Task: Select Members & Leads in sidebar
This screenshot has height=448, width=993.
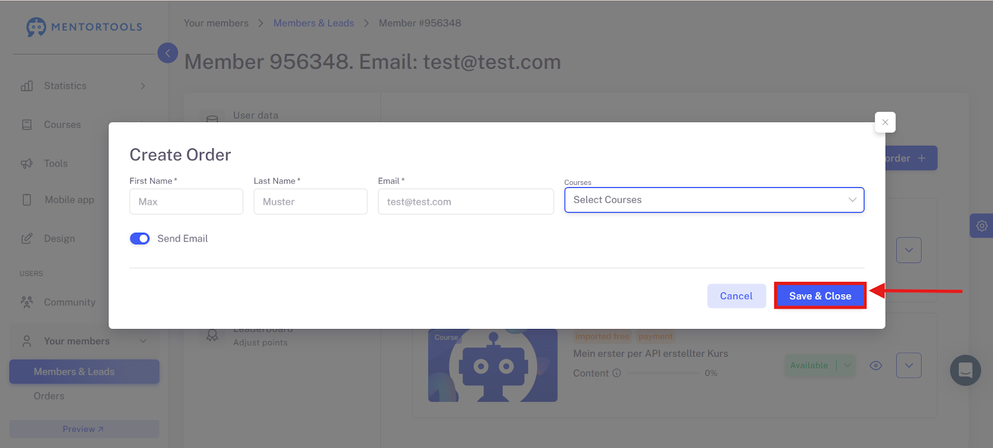Action: [x=84, y=372]
